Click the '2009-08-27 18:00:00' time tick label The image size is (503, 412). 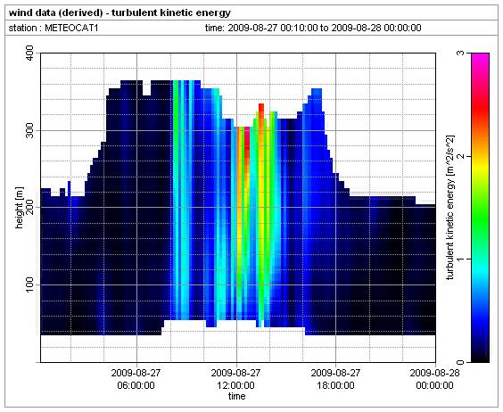[335, 379]
